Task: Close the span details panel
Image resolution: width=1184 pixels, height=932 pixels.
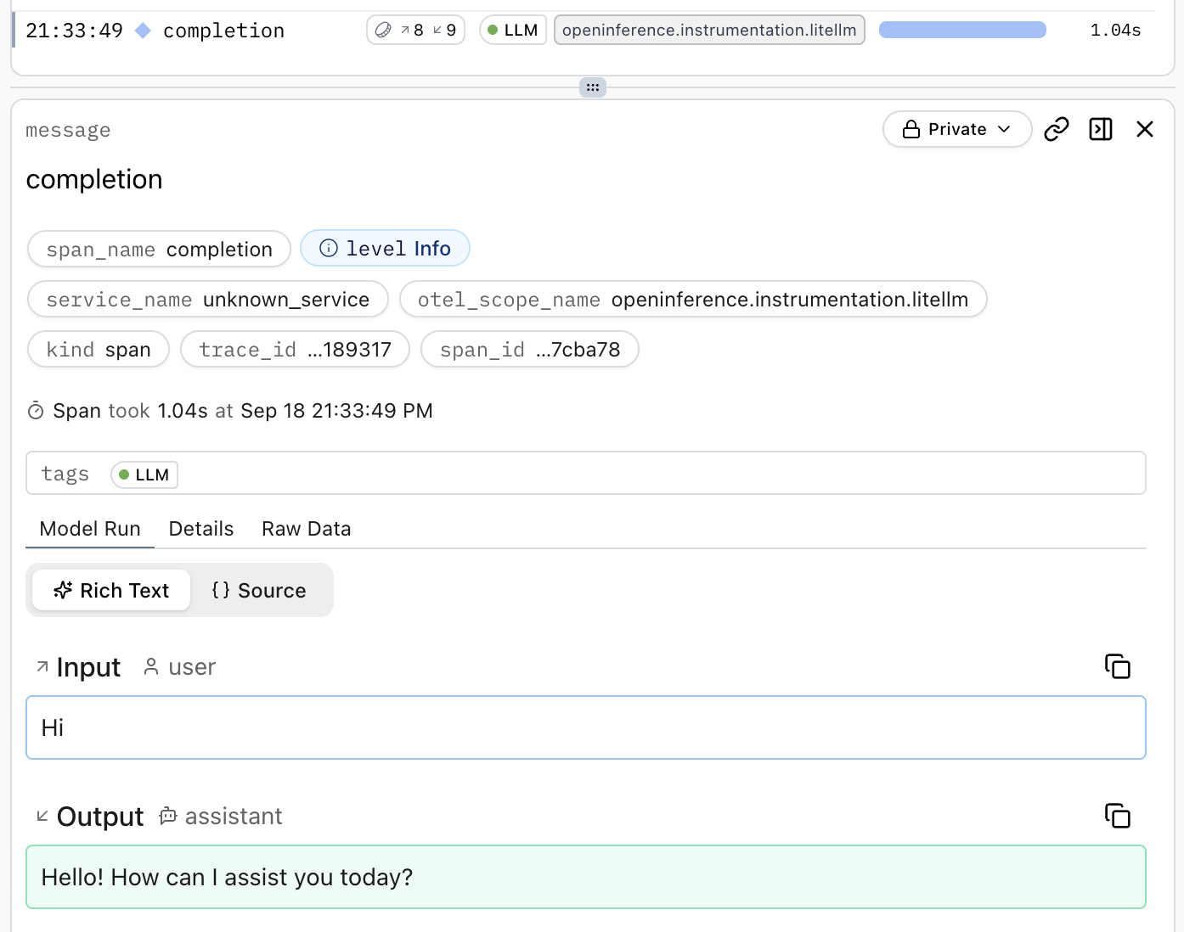Action: (x=1145, y=129)
